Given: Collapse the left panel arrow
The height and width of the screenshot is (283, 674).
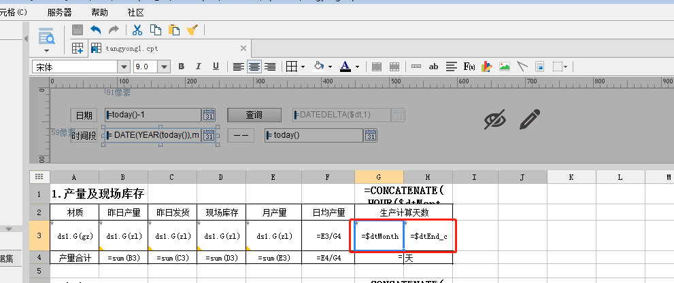Looking at the screenshot, I should tap(26, 39).
